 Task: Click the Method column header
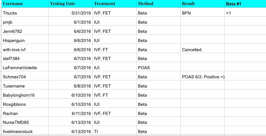(145, 4)
